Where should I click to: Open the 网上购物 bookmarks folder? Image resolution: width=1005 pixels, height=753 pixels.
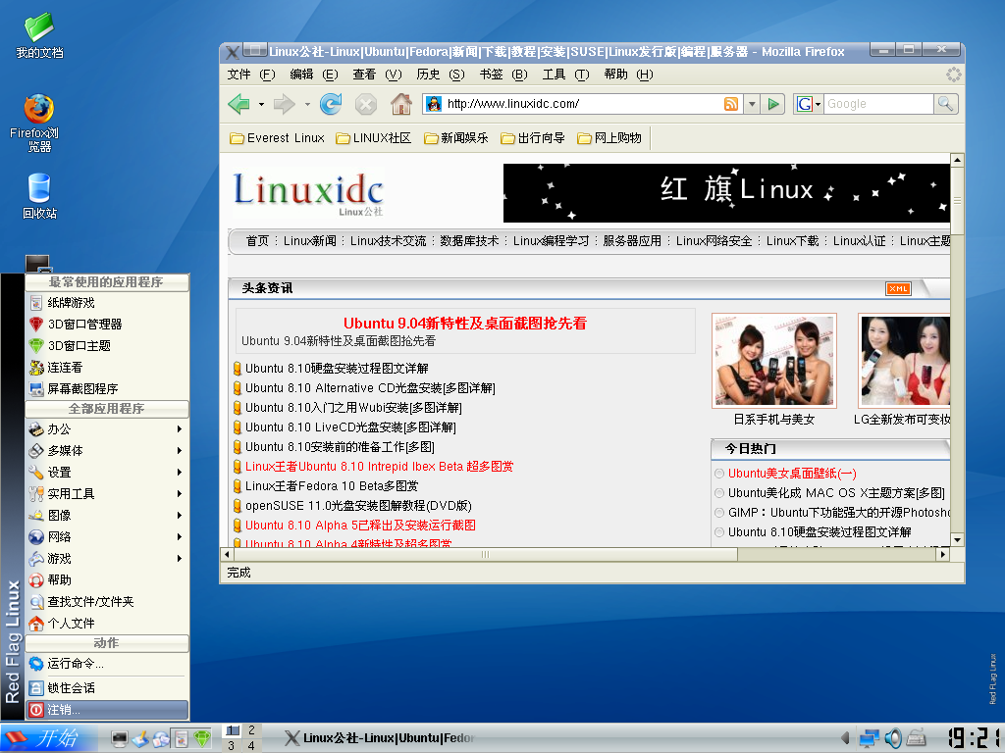[608, 137]
